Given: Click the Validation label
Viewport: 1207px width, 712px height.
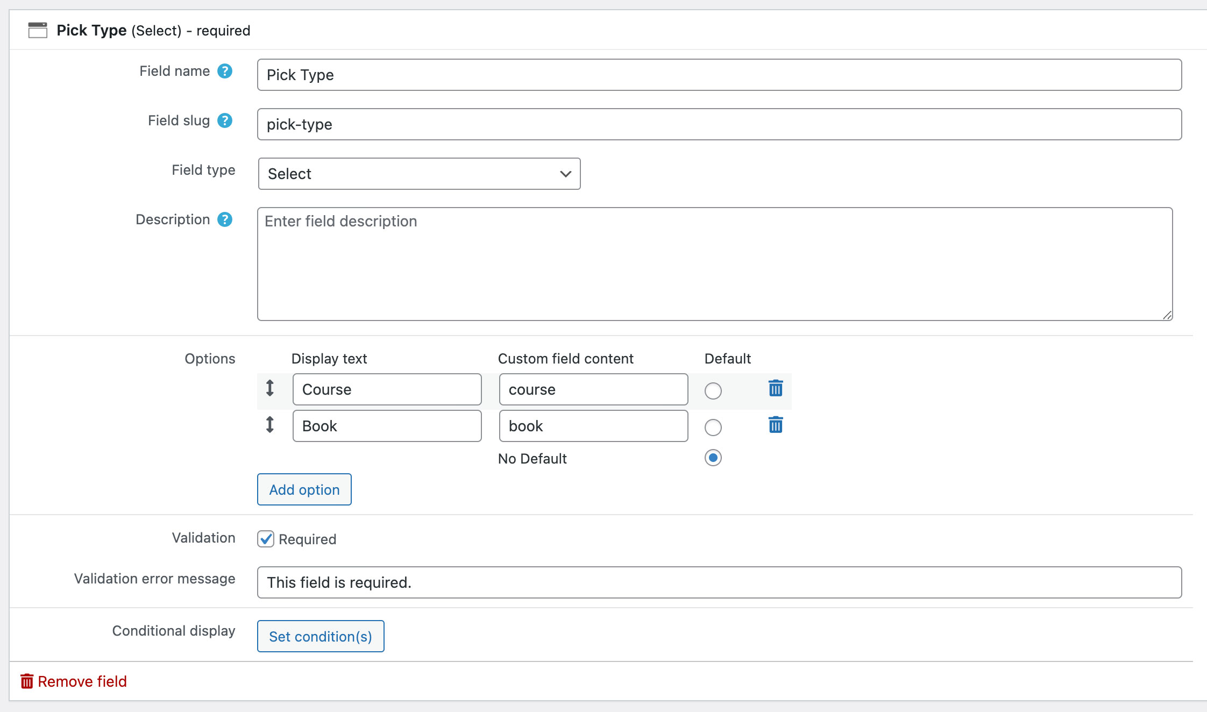Looking at the screenshot, I should pos(204,538).
